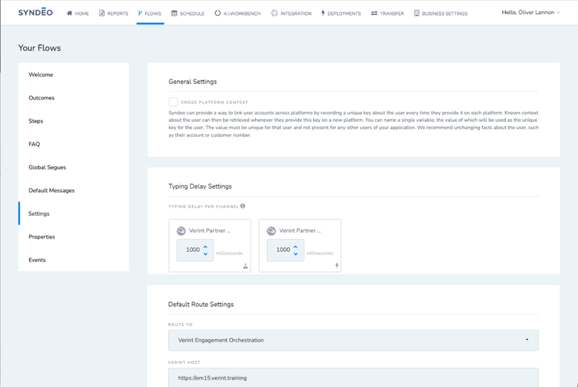Click the Verint Host input field
Image resolution: width=578 pixels, height=387 pixels.
point(353,378)
